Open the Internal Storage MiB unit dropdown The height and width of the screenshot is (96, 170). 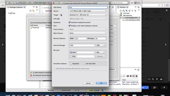coord(100,45)
